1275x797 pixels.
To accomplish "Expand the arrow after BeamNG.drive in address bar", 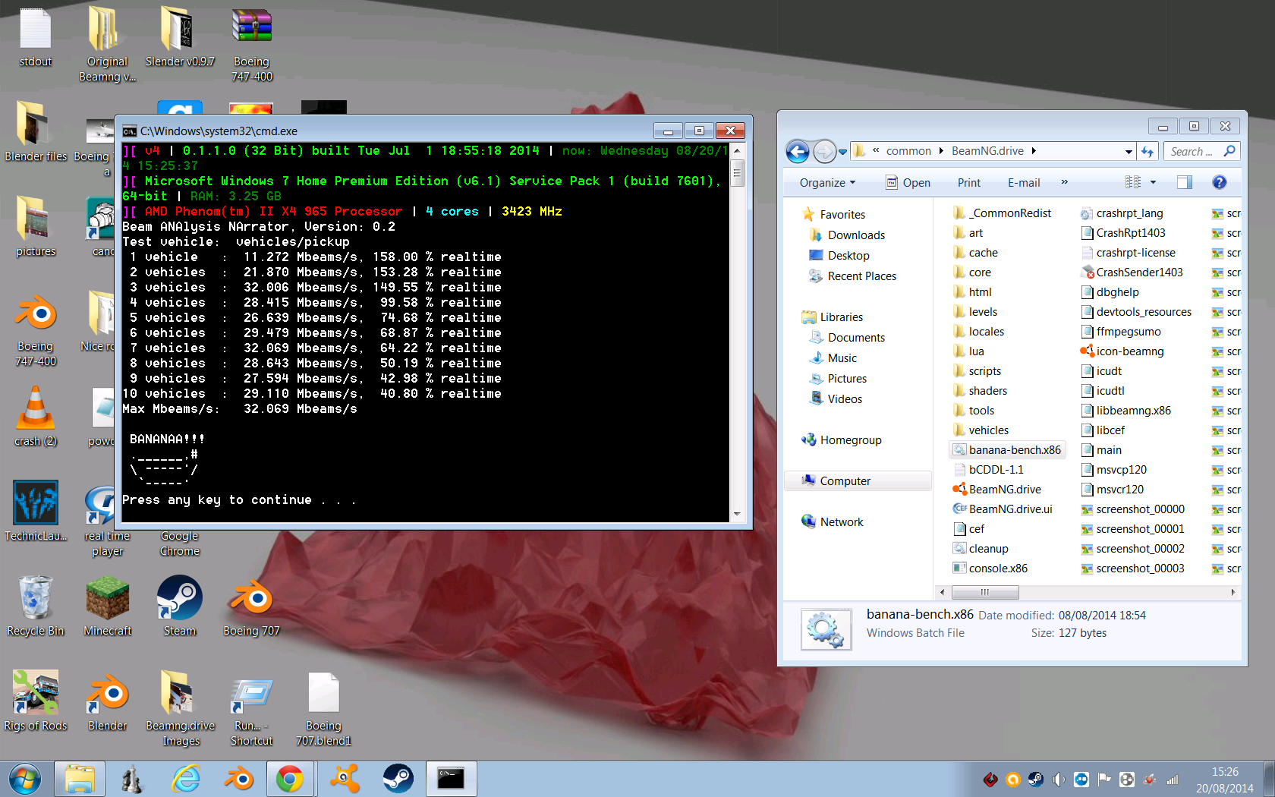I will coord(1034,151).
